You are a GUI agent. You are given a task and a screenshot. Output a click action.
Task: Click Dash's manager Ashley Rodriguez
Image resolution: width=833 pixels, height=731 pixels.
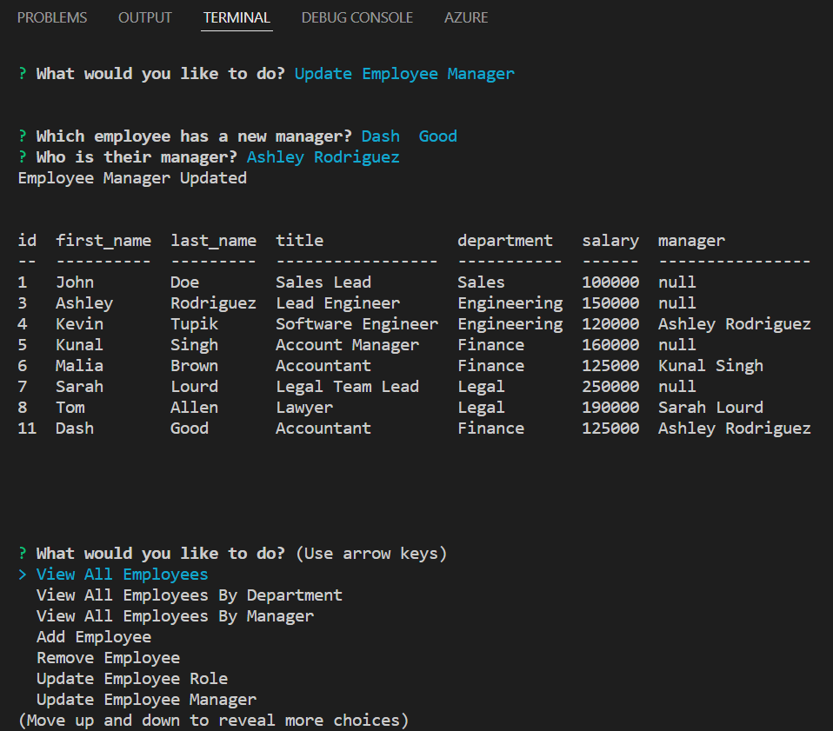tap(735, 429)
